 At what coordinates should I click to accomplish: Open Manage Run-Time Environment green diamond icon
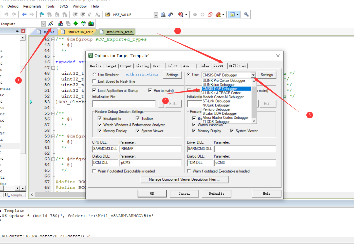[x=76, y=24]
